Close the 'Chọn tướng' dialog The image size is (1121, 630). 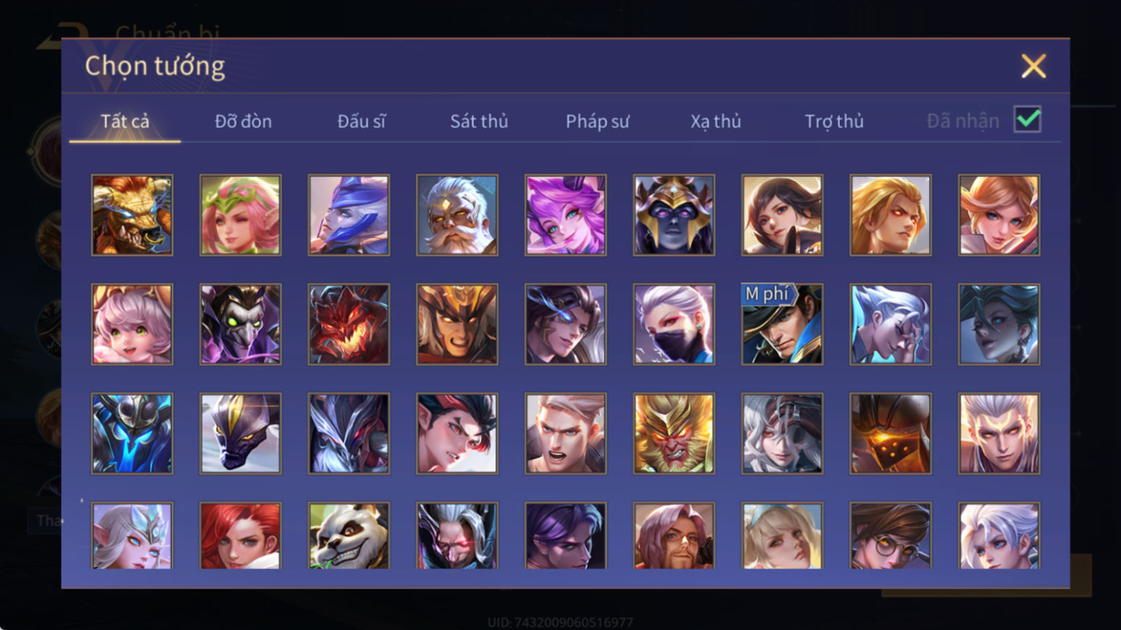point(1033,66)
